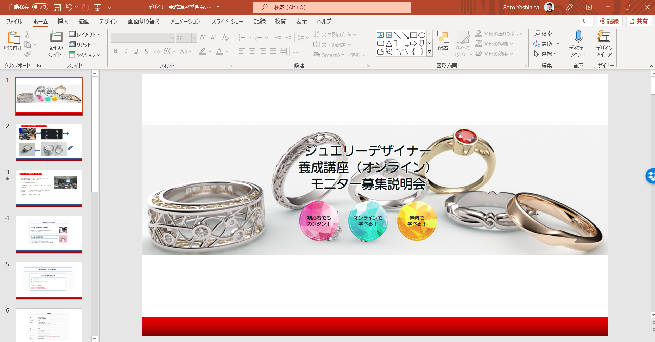Image resolution: width=655 pixels, height=342 pixels.
Task: Click the Save icon in title bar
Action: point(57,7)
